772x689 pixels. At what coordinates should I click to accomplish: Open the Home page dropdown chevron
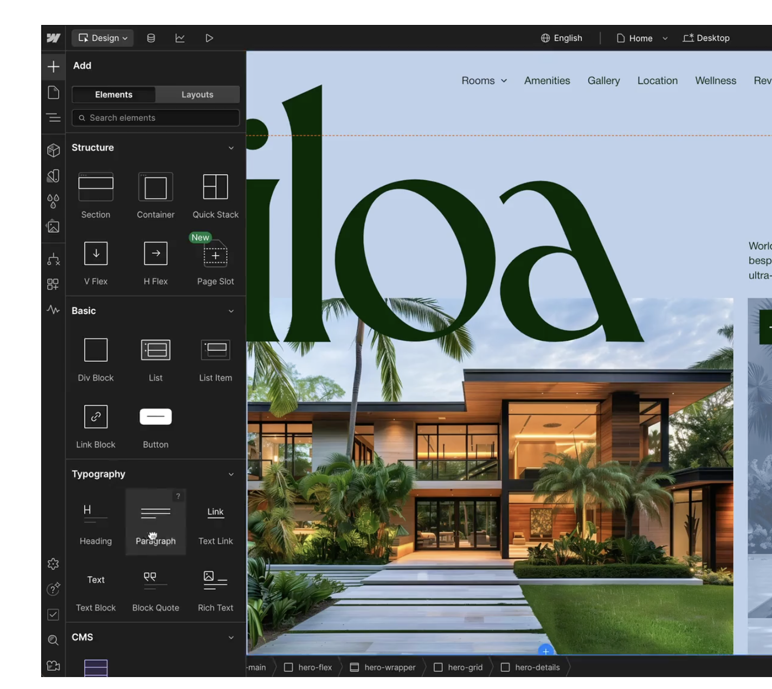coord(665,39)
